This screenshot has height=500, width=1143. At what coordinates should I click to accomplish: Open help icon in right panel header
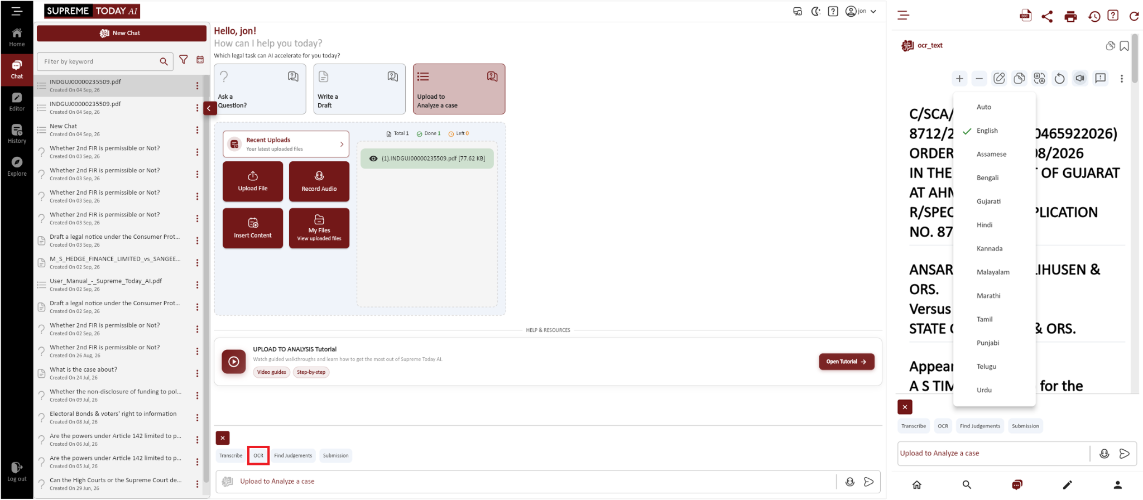point(1113,16)
